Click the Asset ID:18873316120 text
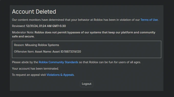This screenshot has width=174, height=97. (67, 52)
